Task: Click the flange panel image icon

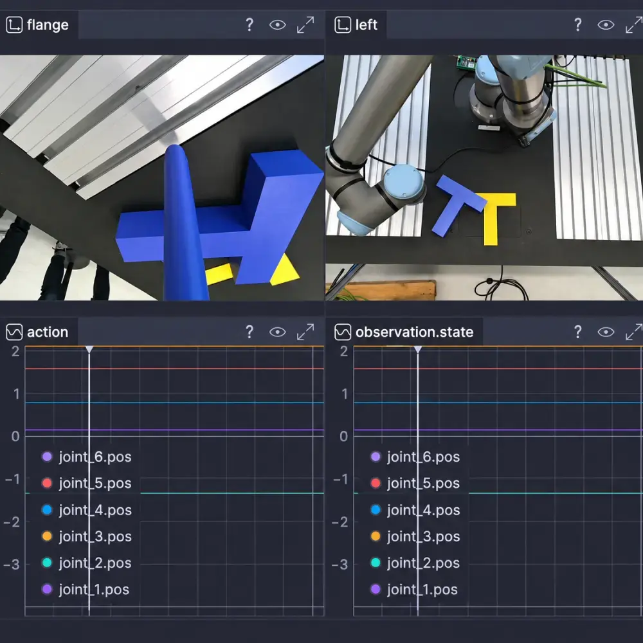Action: (x=14, y=25)
